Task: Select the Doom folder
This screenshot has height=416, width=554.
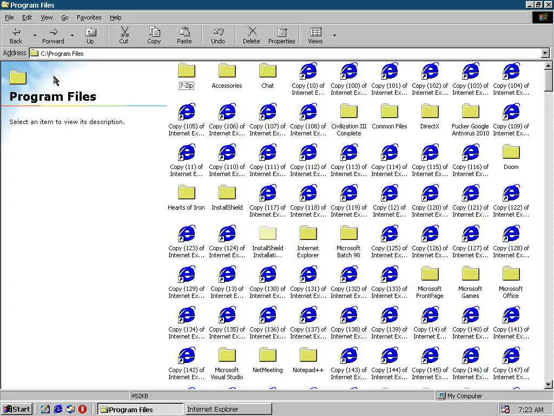Action: click(511, 157)
